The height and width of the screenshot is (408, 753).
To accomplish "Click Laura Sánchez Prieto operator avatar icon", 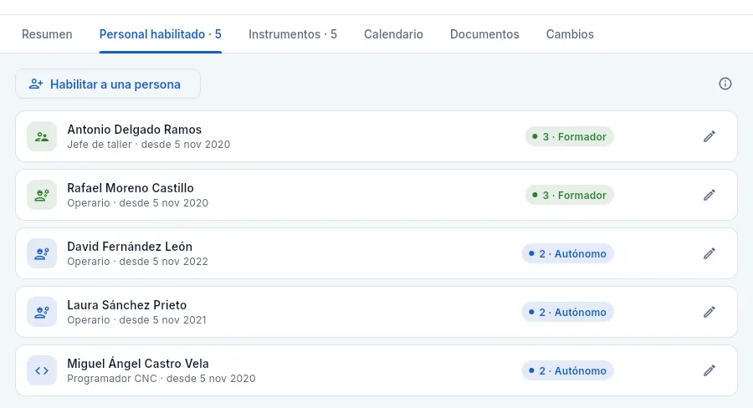I will pyautogui.click(x=42, y=312).
